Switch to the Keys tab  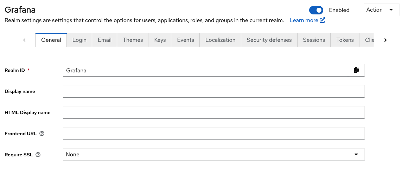160,40
